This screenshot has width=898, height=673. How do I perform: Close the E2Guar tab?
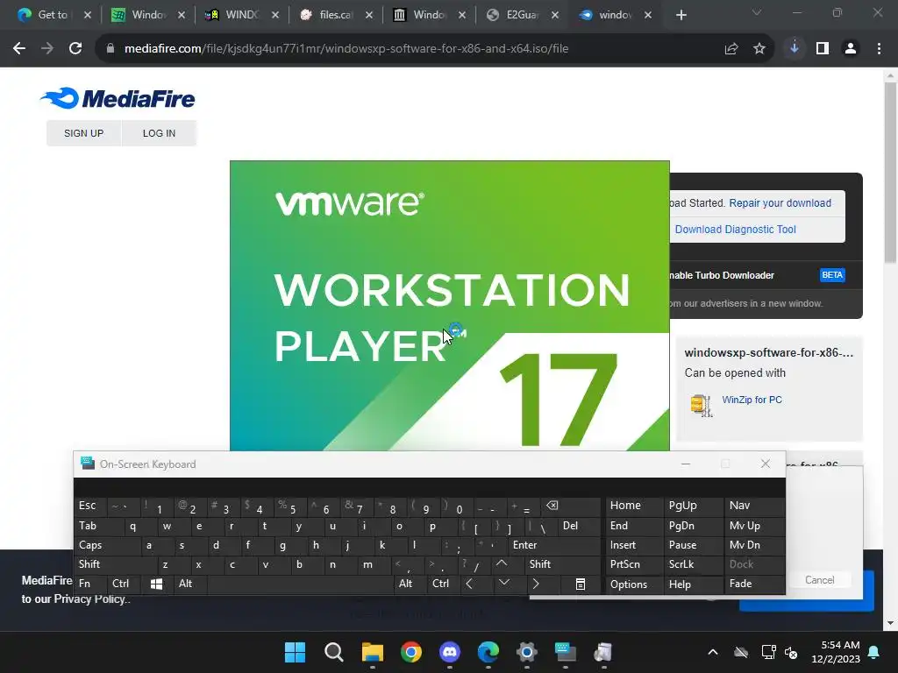555,16
